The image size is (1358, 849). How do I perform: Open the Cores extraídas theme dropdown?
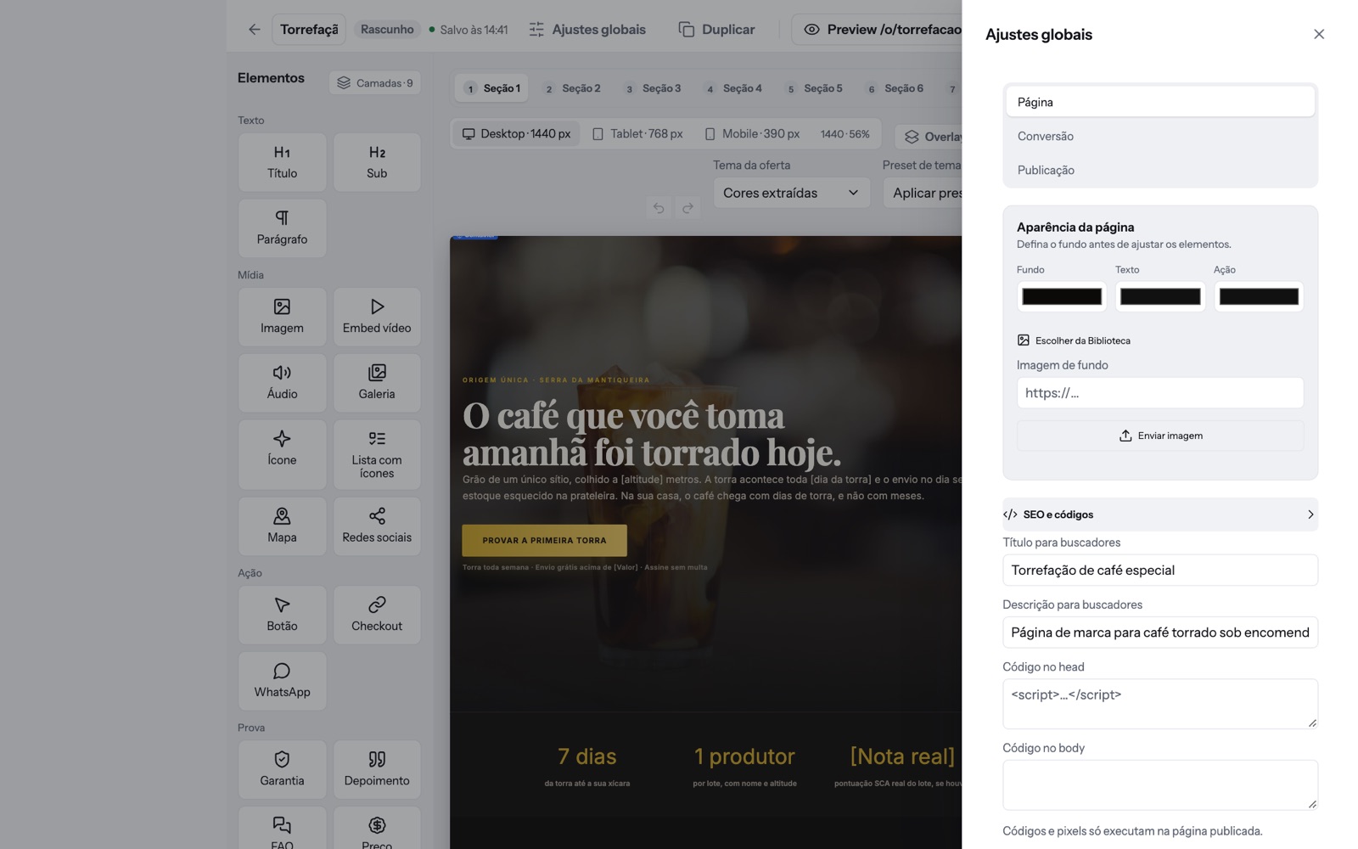[x=791, y=193]
